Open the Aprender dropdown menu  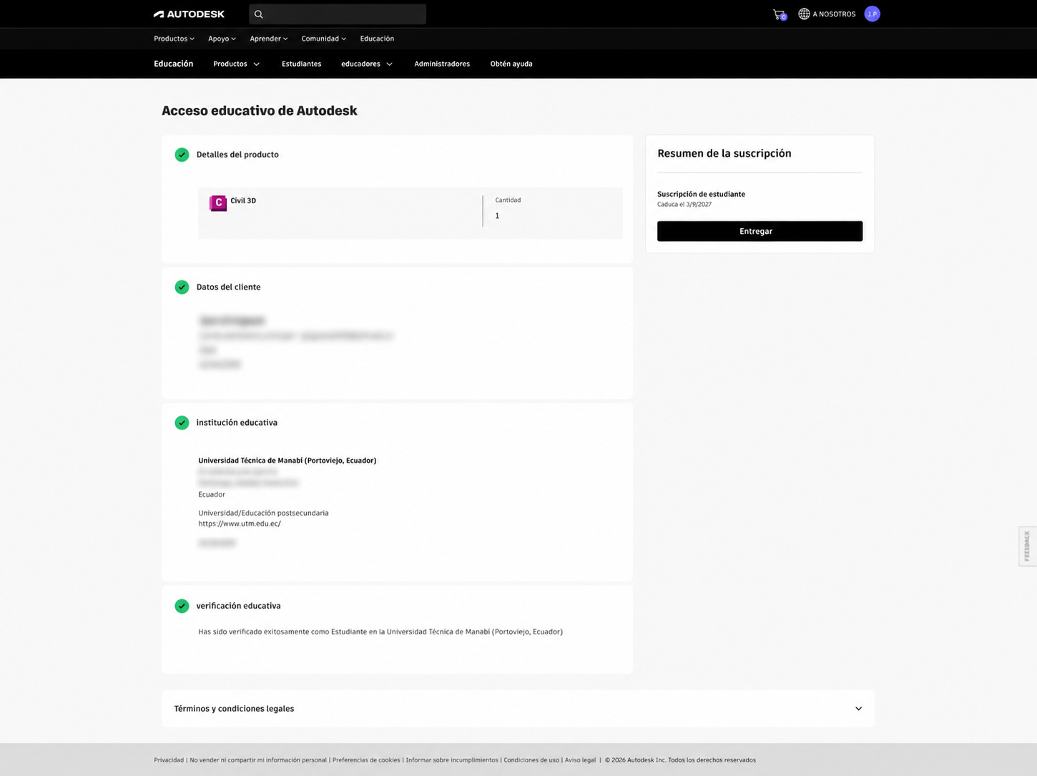[x=269, y=39]
